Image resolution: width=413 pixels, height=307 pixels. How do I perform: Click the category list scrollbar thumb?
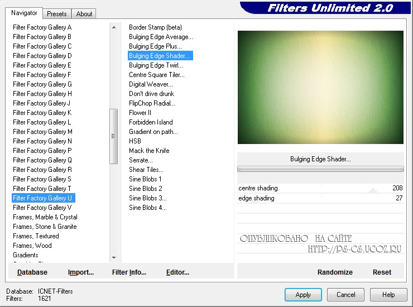113,136
